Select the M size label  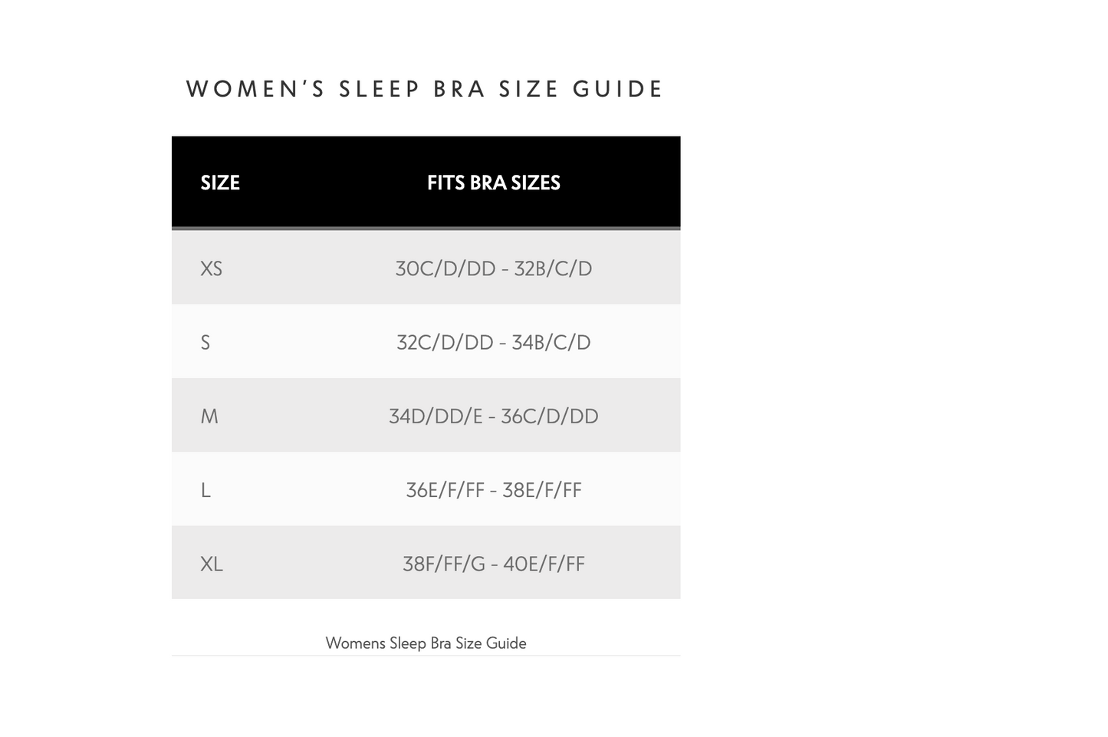(209, 416)
